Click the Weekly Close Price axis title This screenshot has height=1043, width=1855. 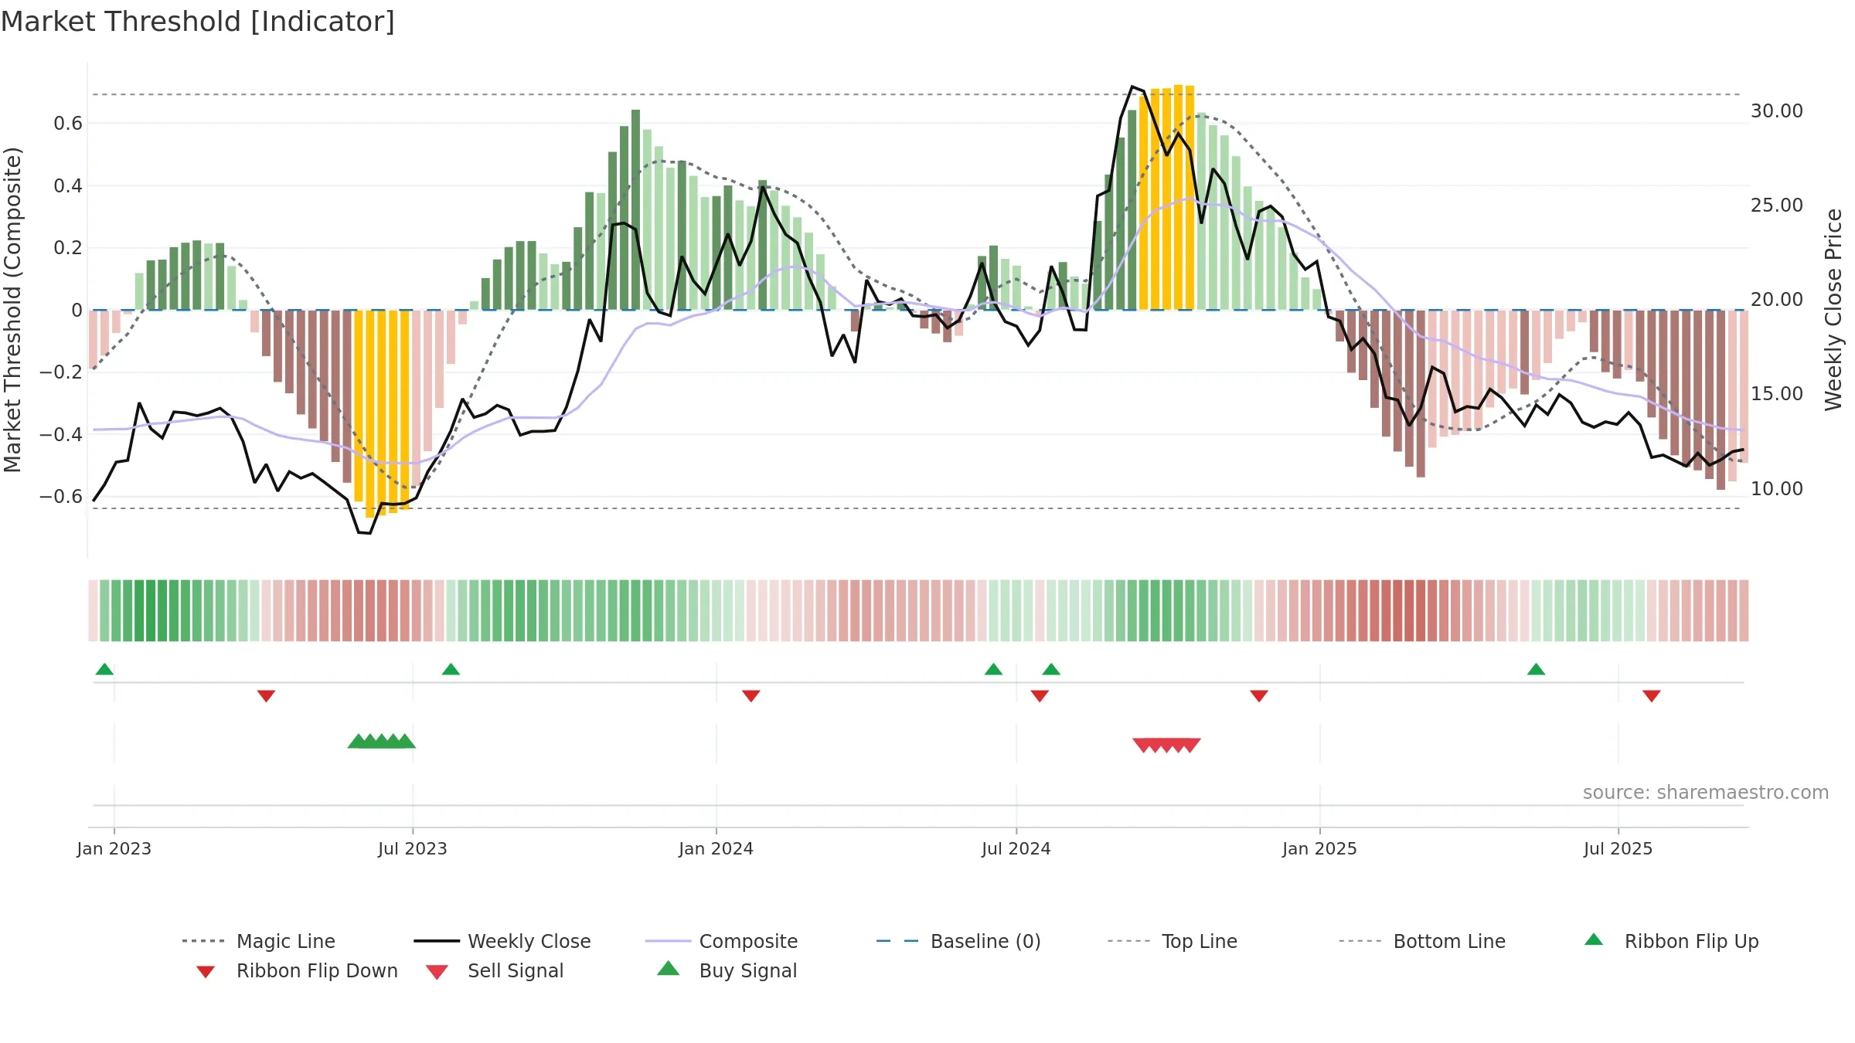click(1833, 310)
